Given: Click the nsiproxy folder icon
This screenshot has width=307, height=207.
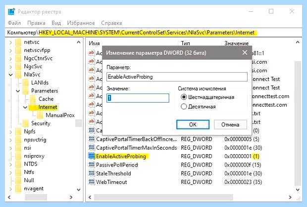Looking at the screenshot, I should coord(18,156).
